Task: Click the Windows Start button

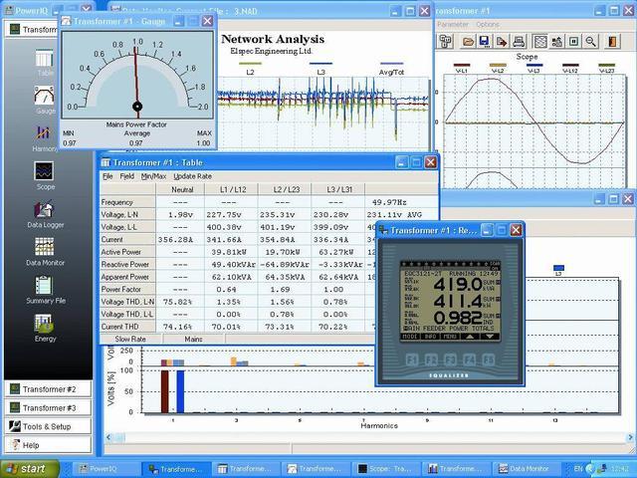Action: (27, 468)
